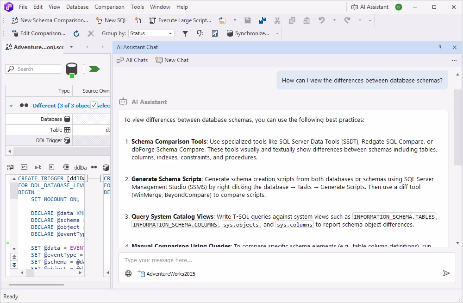Start a New Chat
Viewport: 463px width, 303px height.
[172, 60]
